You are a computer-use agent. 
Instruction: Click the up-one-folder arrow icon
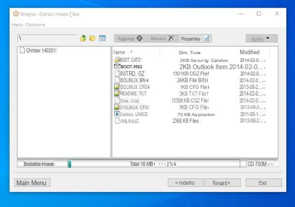coord(83,38)
